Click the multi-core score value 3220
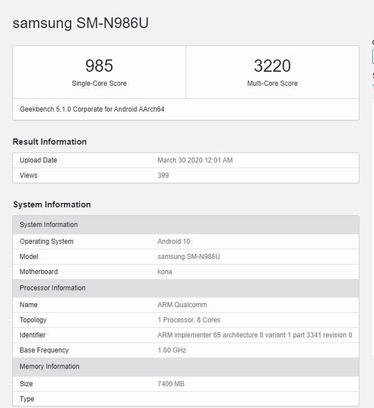The image size is (374, 408). tap(273, 66)
